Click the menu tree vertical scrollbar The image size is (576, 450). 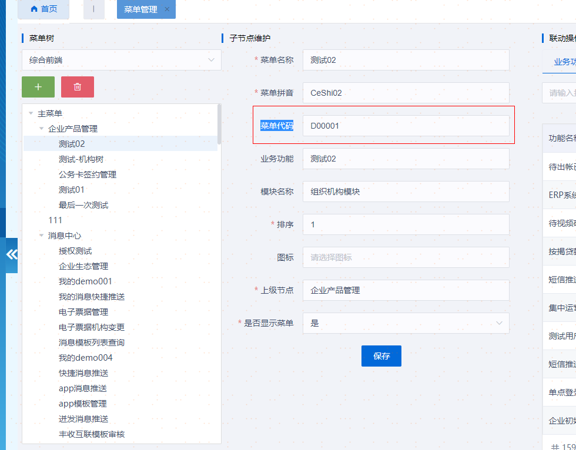[219, 125]
